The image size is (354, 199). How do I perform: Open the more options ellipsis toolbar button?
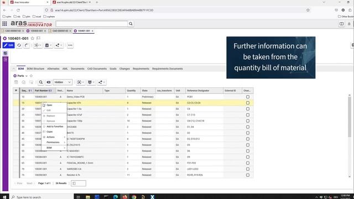(x=70, y=45)
